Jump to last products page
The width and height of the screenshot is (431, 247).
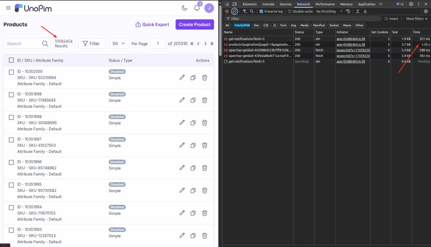click(212, 43)
